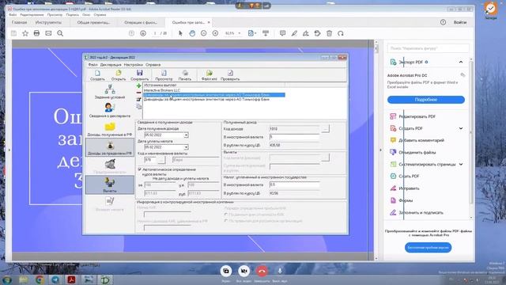The image size is (506, 285).
Task: Remove income source with red minus
Action: [x=139, y=93]
